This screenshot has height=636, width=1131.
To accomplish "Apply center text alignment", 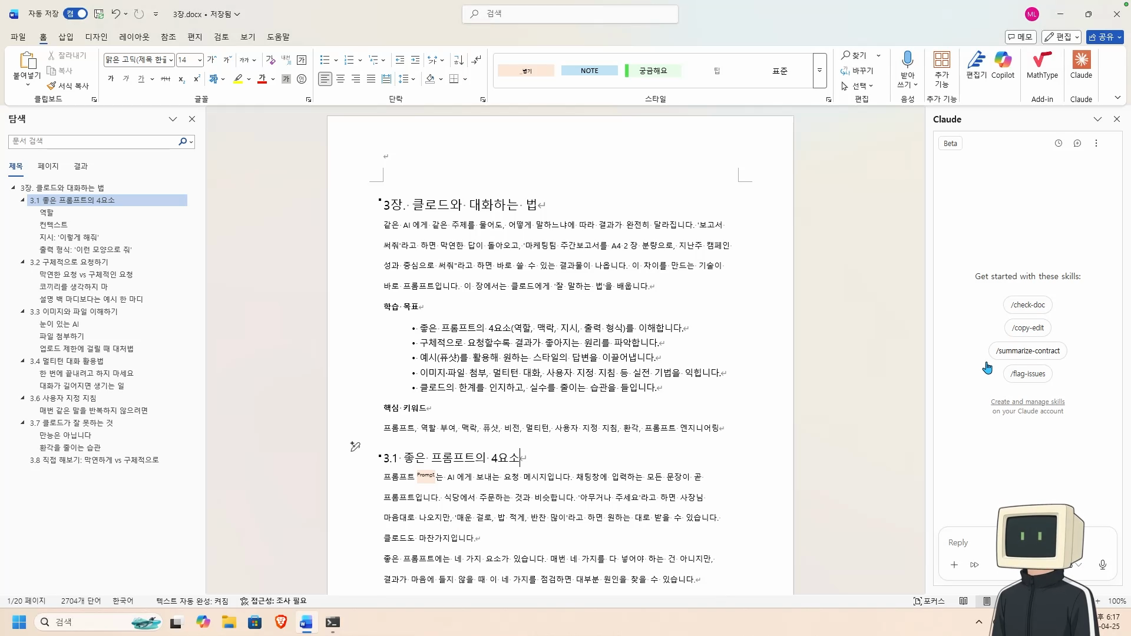I will point(340,79).
